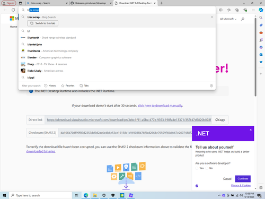Choose the blooket join suggestion

(117, 45)
